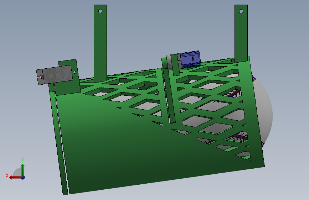309x200 pixels.
Task: Click the green "Y" axis label
Action: click(x=22, y=160)
